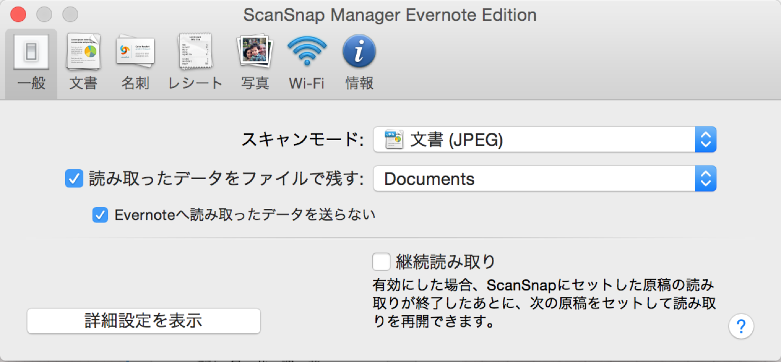Enable the 継続読み取り checkbox
781x362 pixels.
(x=381, y=261)
